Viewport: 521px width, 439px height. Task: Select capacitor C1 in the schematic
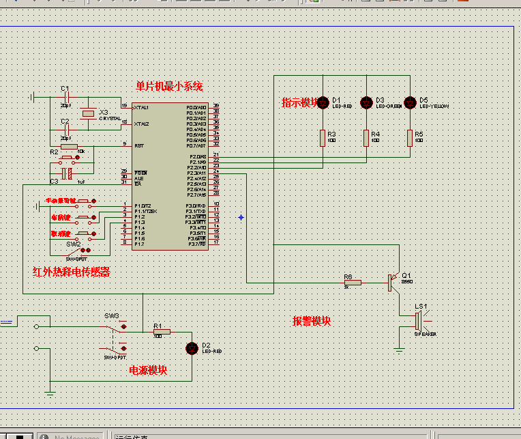[66, 98]
